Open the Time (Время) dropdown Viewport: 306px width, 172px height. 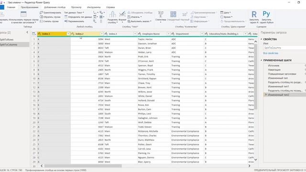(x=226, y=17)
